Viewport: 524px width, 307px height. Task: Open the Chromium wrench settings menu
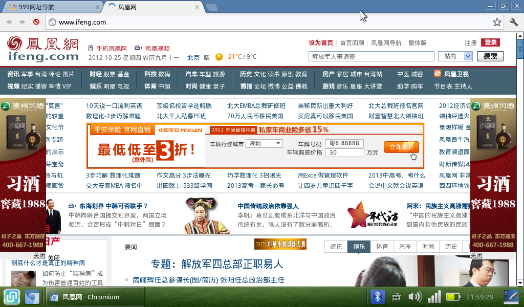514,22
